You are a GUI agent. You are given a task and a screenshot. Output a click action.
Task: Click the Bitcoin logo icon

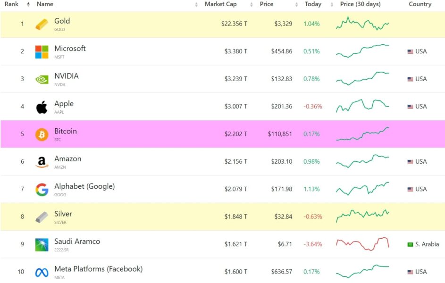[42, 134]
